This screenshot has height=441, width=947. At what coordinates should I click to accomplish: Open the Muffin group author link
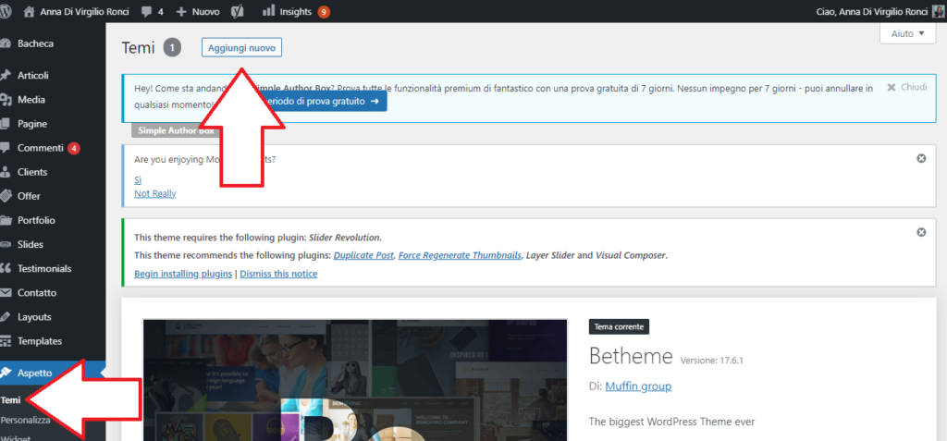point(638,386)
